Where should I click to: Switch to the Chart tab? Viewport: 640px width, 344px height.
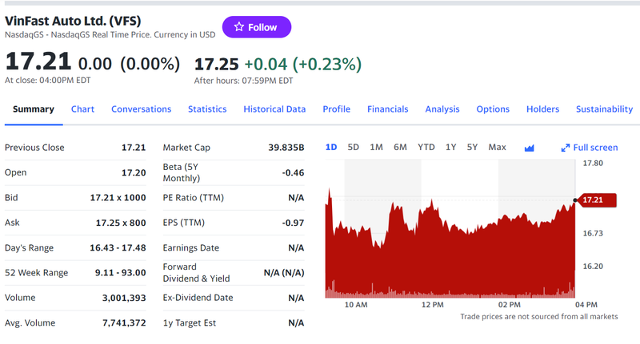[x=82, y=109]
